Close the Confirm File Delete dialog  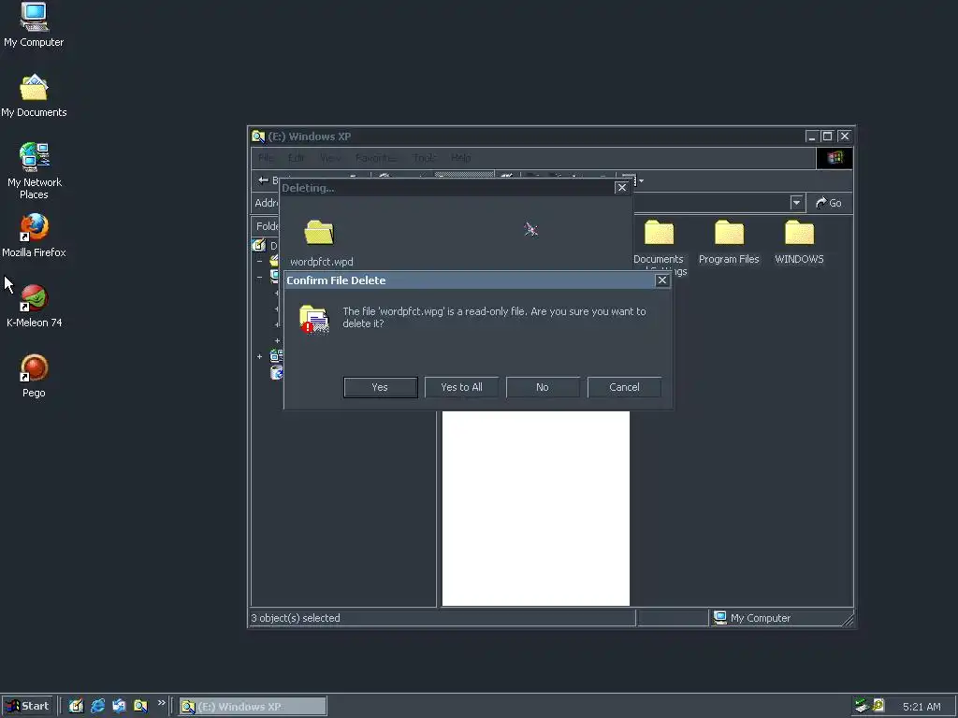point(661,280)
